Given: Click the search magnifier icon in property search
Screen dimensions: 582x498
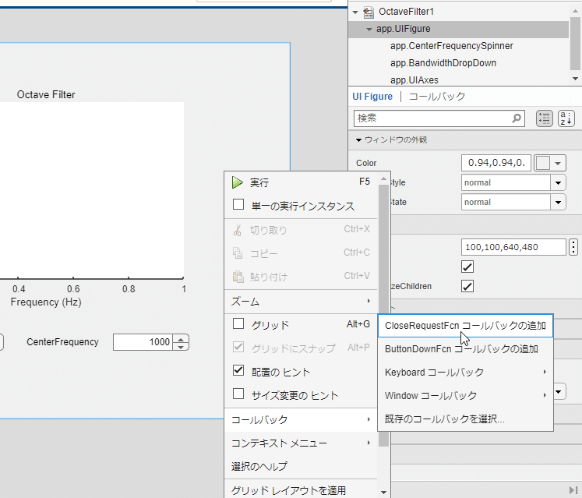Looking at the screenshot, I should pos(517,118).
